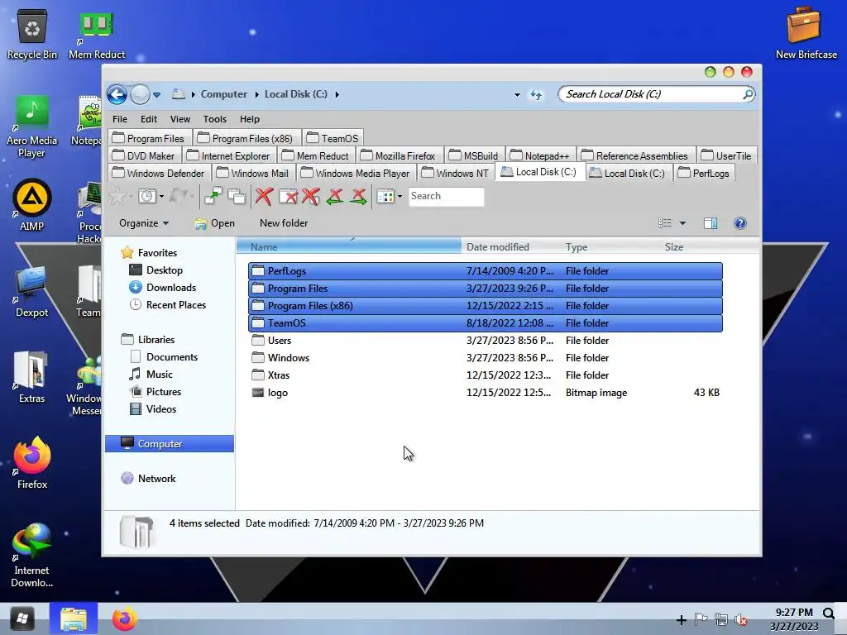Click the first red X close tab icon

pos(264,196)
